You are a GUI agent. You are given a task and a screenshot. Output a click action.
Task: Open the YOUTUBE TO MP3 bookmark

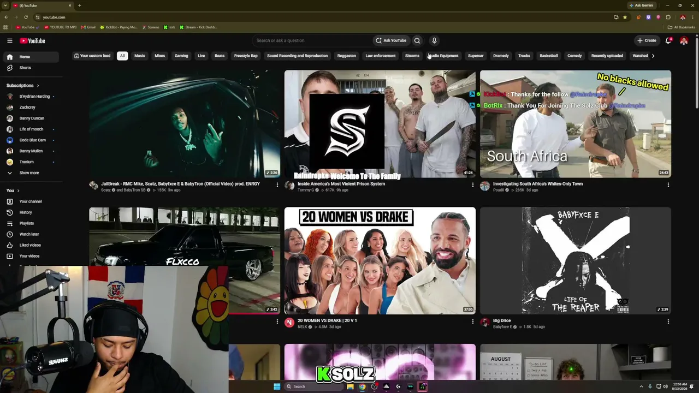[61, 27]
